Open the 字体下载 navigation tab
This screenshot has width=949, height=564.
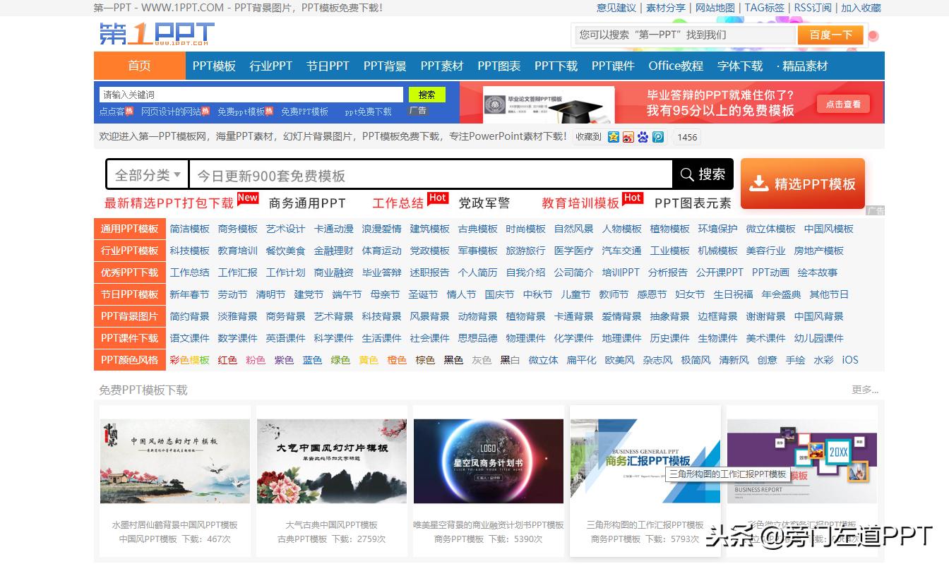pos(740,66)
